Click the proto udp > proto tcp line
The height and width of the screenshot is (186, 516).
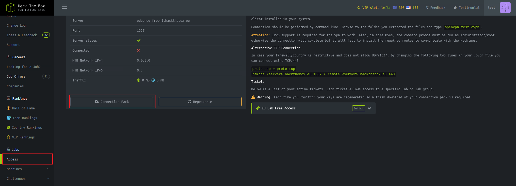pos(273,69)
